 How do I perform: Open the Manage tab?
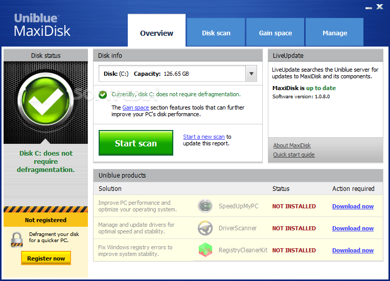(x=334, y=32)
